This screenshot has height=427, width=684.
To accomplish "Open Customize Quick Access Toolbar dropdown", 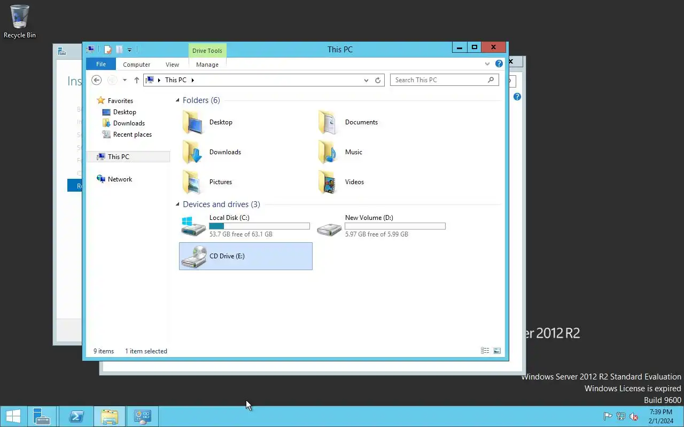I will click(129, 50).
